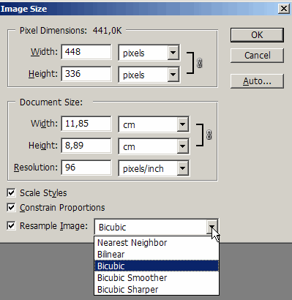Click the document Height field 8,89
The height and width of the screenshot is (300, 292).
pyautogui.click(x=86, y=146)
